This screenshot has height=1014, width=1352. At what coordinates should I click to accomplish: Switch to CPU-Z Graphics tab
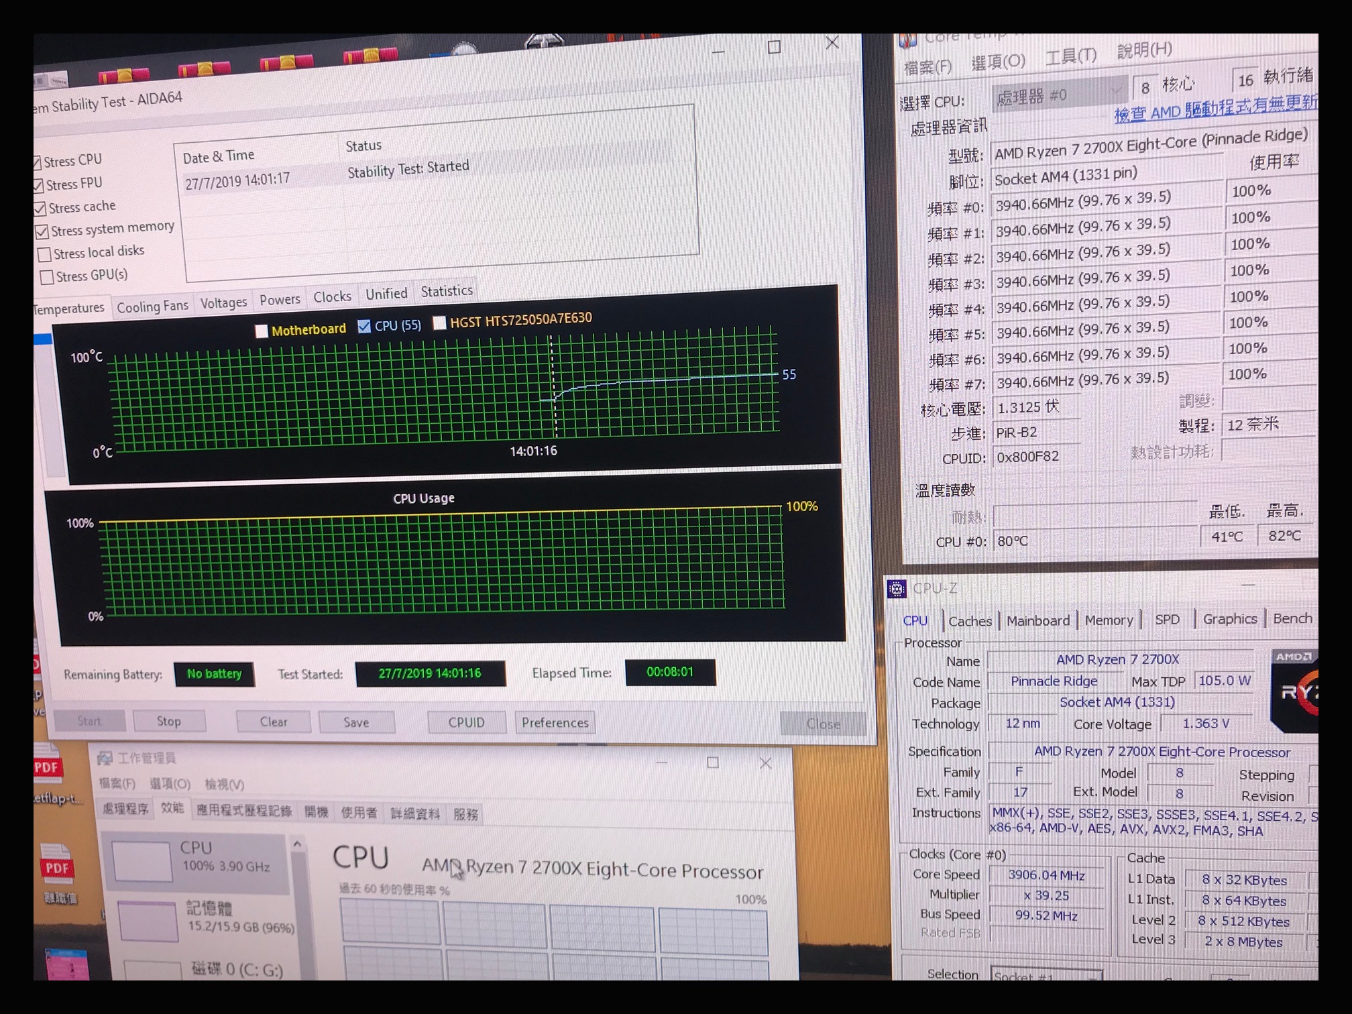(x=1229, y=619)
